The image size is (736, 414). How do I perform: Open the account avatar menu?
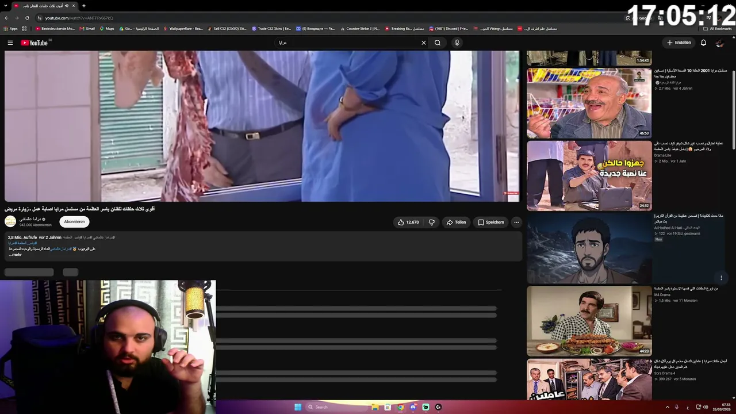720,43
